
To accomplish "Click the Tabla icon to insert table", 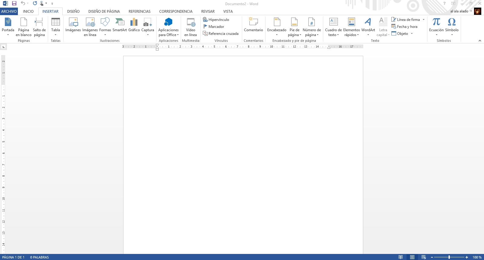I will click(55, 22).
